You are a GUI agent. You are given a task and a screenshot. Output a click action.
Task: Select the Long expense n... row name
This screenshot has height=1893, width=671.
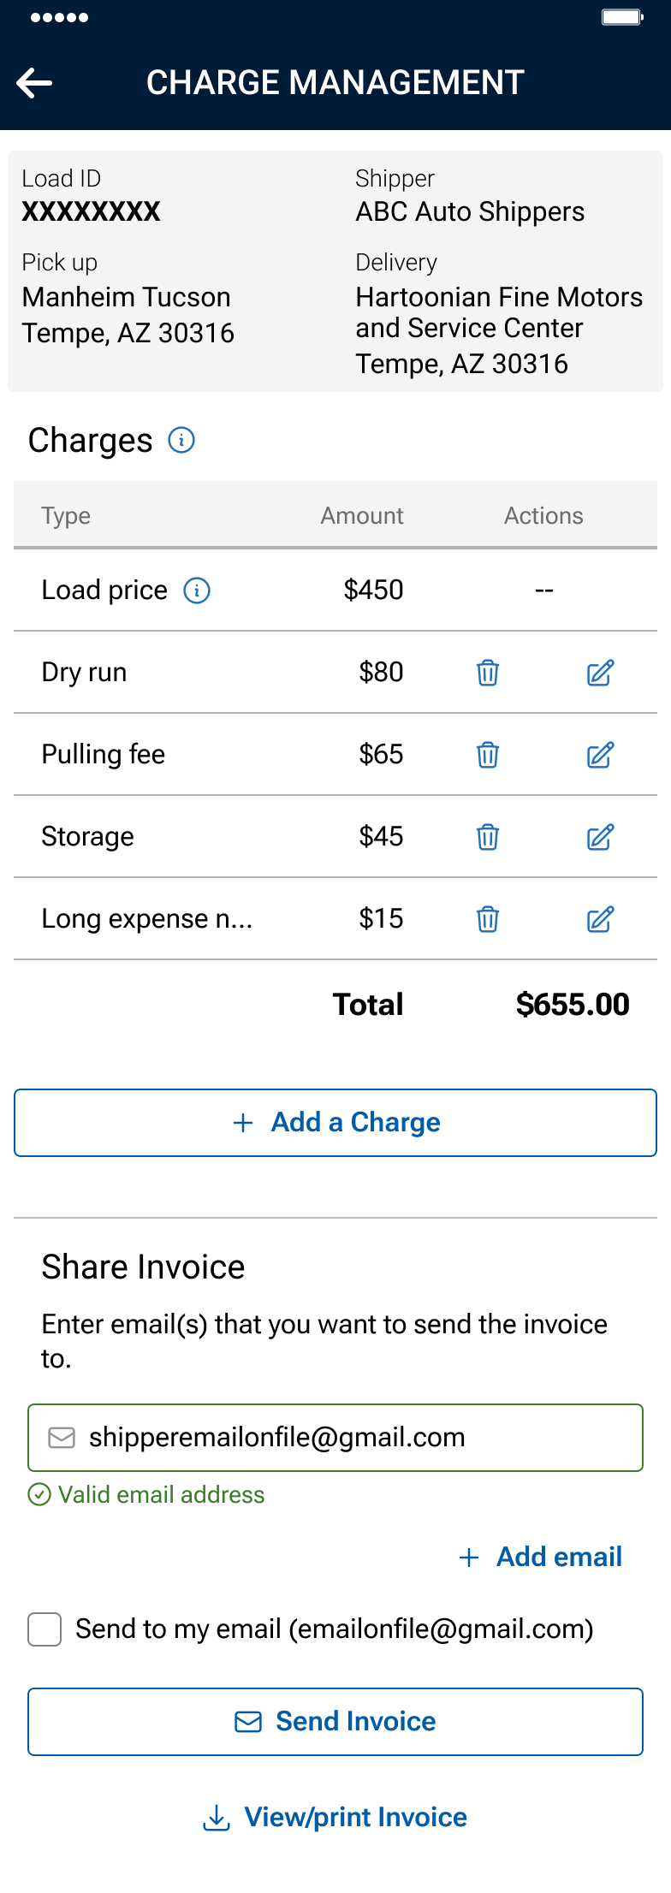147,919
